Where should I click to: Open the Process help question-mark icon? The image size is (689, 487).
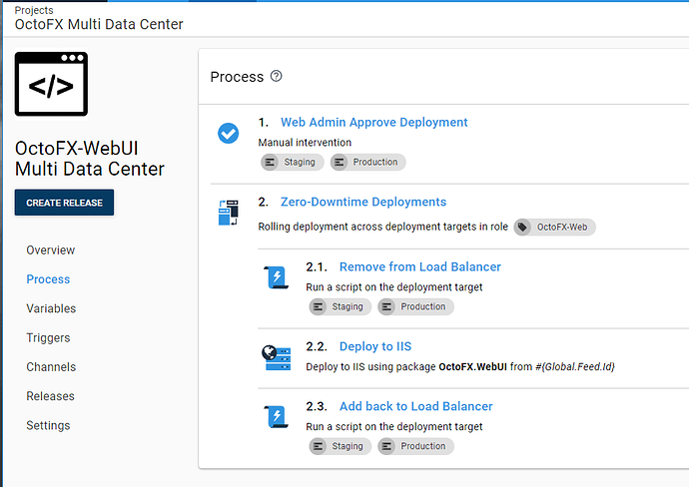(x=276, y=77)
